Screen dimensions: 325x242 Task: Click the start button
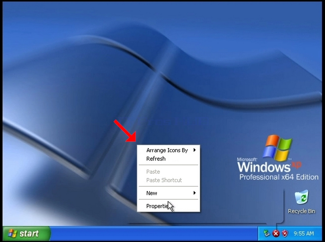[x=27, y=233]
